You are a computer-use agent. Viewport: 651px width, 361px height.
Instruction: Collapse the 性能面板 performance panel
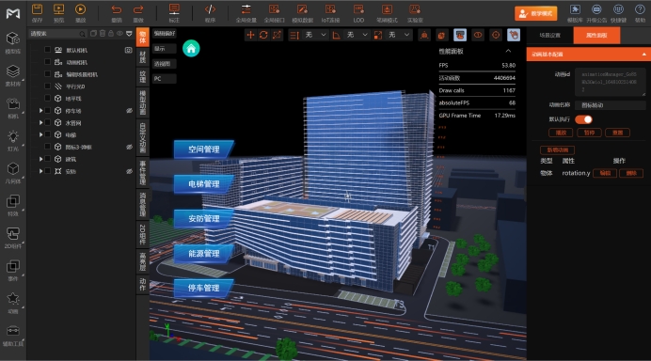[508, 51]
